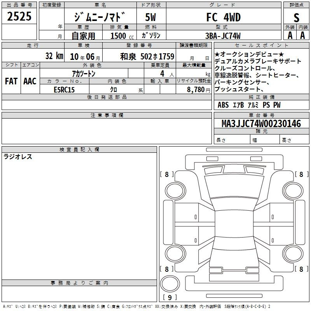Click the chassis number MA3JJC74W00230146

pyautogui.click(x=261, y=124)
